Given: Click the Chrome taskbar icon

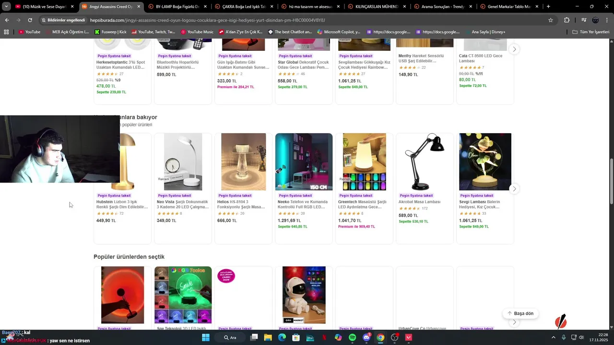Looking at the screenshot, I should (x=380, y=337).
